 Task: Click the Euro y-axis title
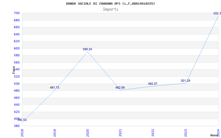(x=14, y=70)
